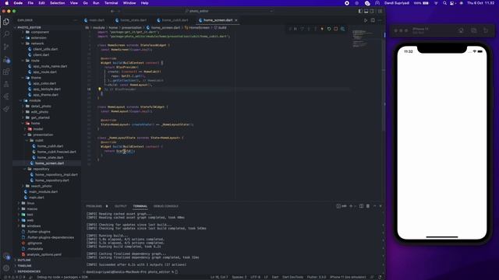Click the Run file icon in editor title
499x280 pixels.
[366, 20]
